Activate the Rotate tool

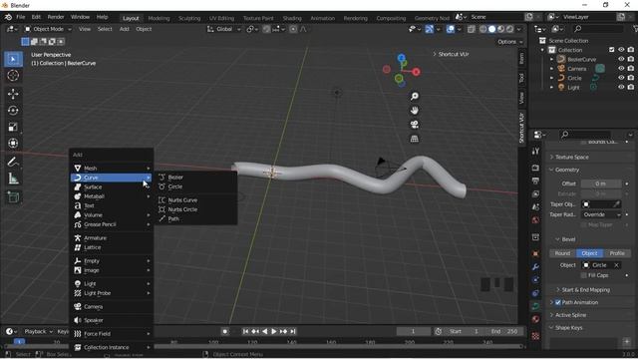coord(13,111)
